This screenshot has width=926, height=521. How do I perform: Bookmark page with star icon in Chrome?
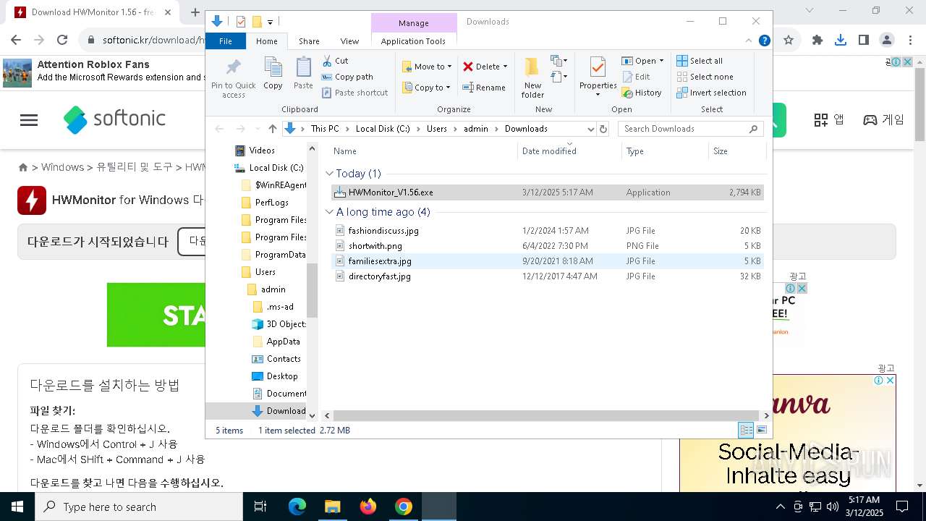(789, 40)
